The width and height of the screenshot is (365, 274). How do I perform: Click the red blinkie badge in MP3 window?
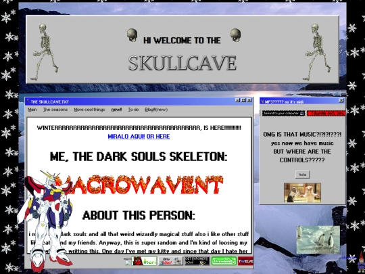pos(326,113)
